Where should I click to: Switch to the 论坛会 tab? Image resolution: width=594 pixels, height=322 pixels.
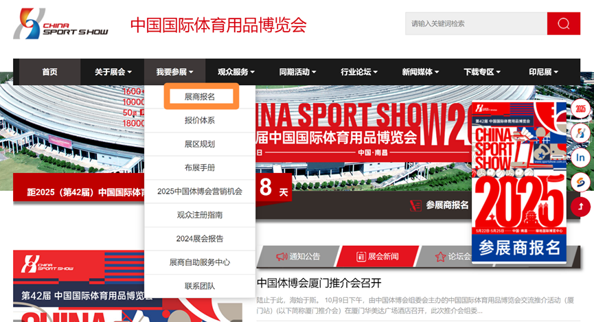(445, 257)
